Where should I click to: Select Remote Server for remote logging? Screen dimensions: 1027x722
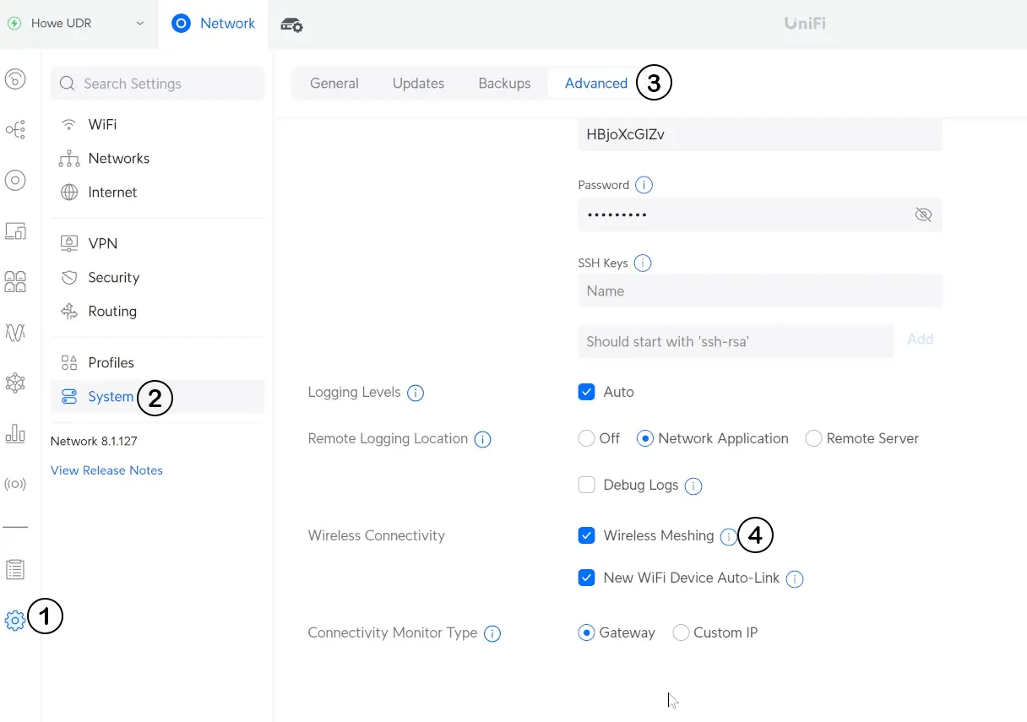point(813,438)
